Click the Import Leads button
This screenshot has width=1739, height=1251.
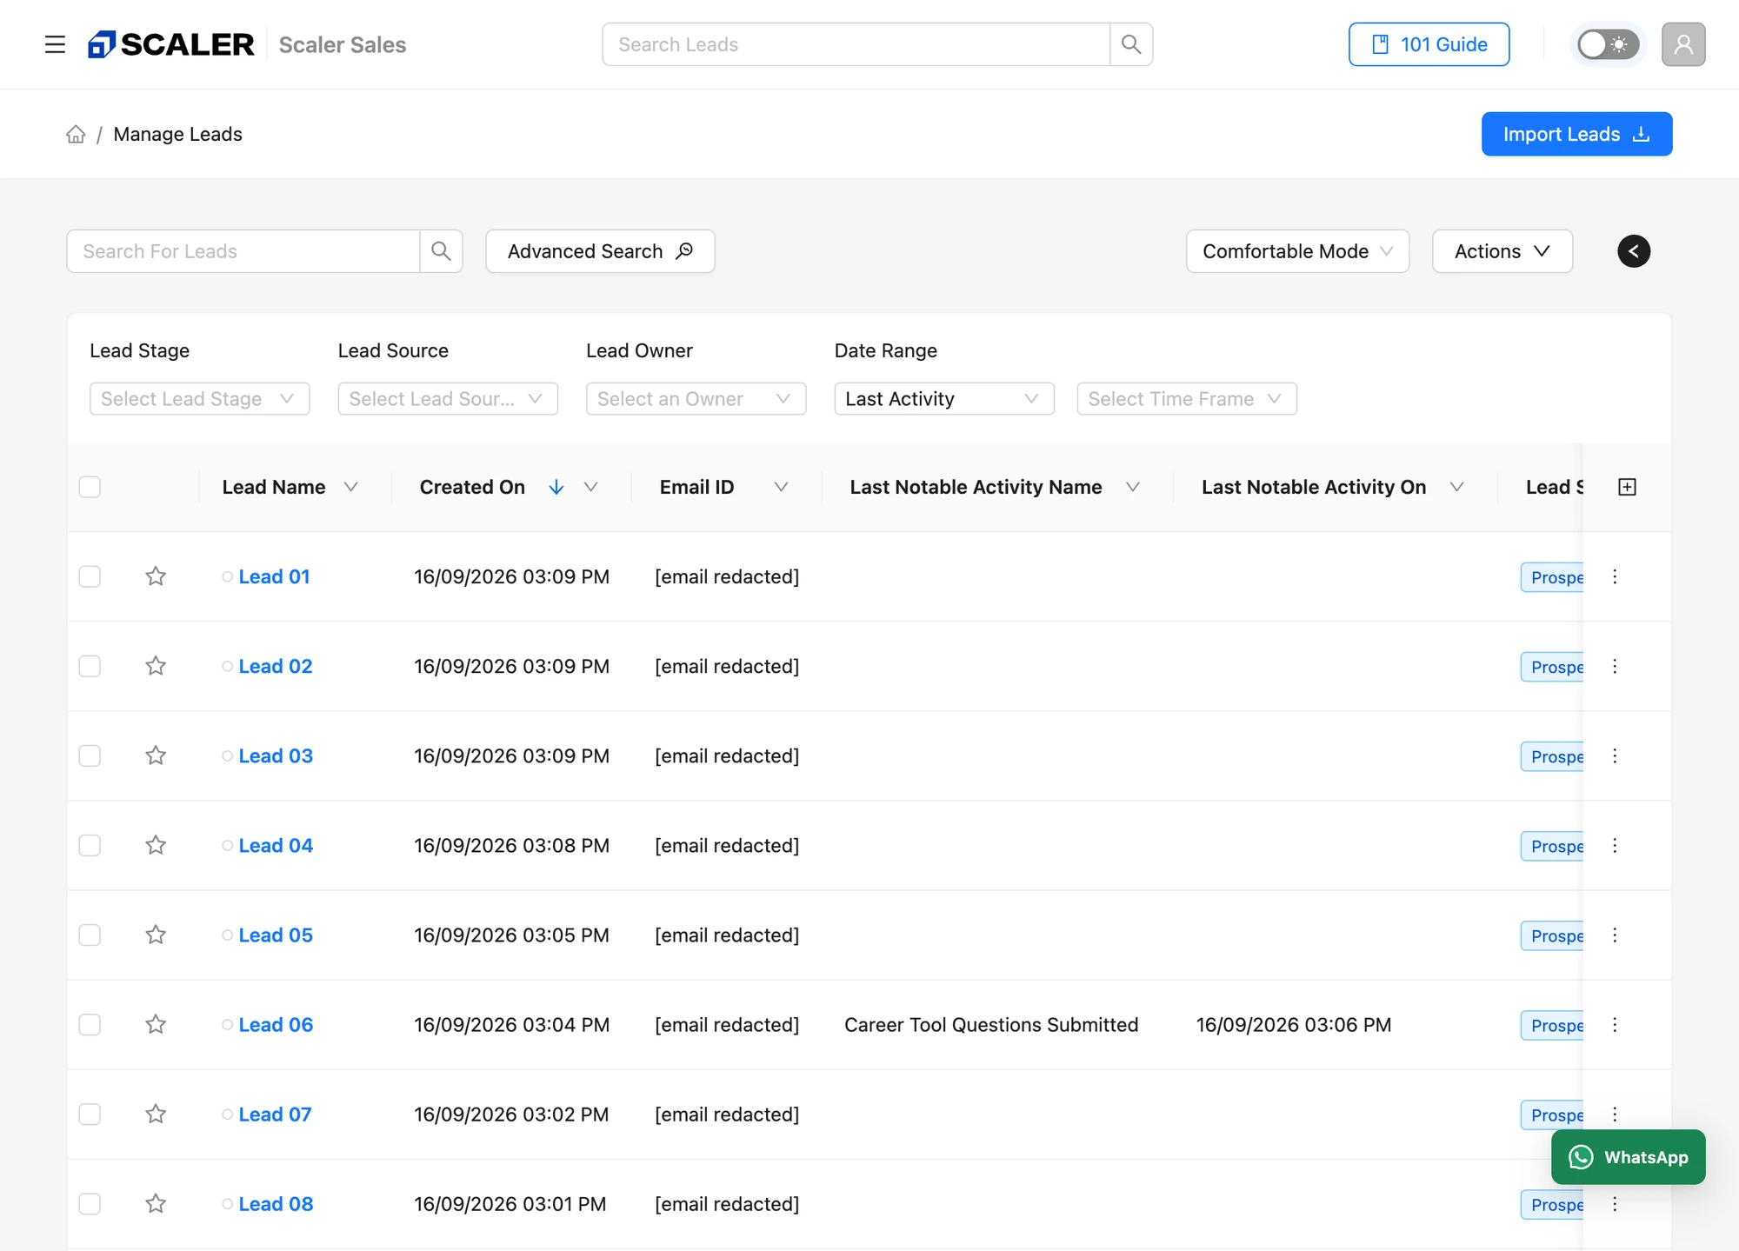tap(1576, 134)
